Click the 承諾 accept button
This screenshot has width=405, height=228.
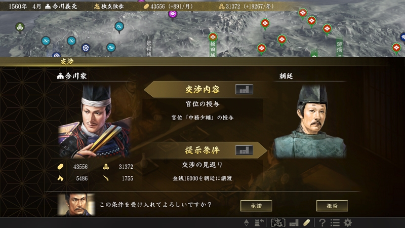pos(256,206)
